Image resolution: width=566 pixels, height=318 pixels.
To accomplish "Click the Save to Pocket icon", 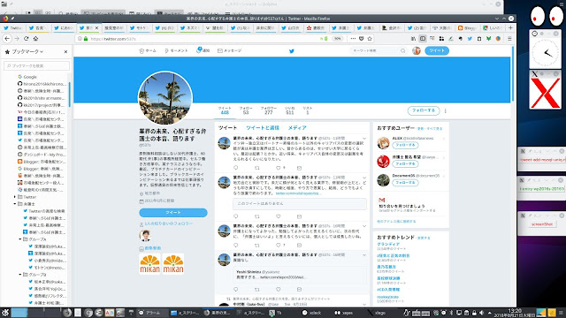I will tap(362, 39).
